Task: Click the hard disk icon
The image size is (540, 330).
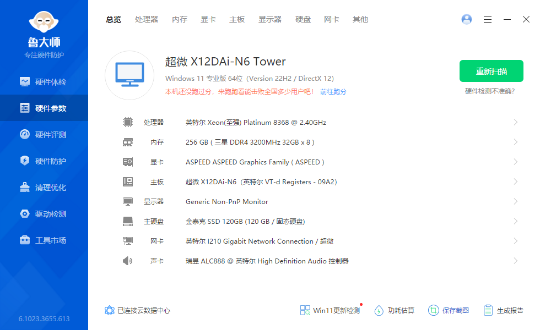Action: coord(128,221)
